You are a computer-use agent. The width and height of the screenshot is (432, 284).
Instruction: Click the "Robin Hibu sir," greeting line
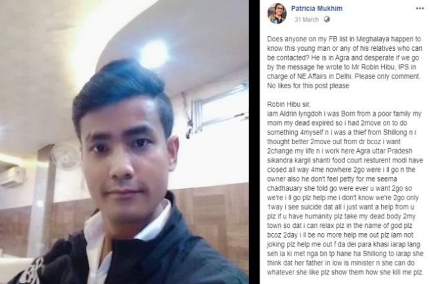(289, 104)
